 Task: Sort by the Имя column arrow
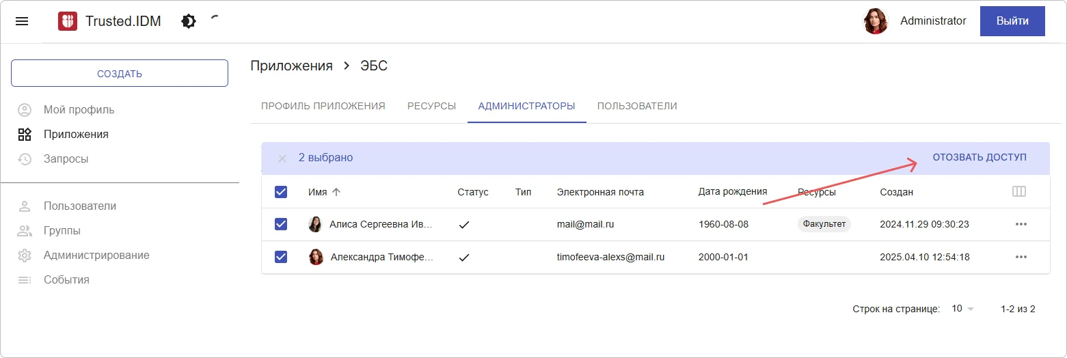pos(336,192)
